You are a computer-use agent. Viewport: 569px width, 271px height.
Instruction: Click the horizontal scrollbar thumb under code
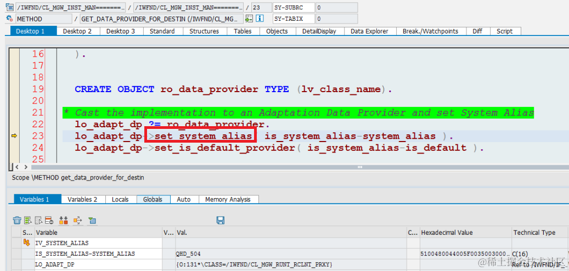pos(359,167)
